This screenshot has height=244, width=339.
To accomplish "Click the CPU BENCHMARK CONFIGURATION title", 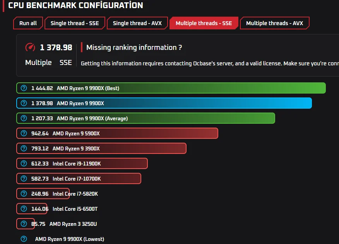I will 75,5.
